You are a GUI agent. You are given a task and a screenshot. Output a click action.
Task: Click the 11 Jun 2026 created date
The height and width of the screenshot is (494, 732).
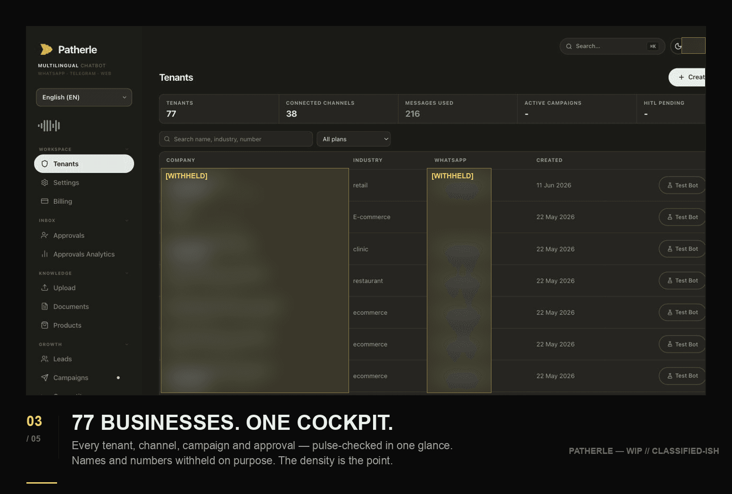[x=554, y=185]
